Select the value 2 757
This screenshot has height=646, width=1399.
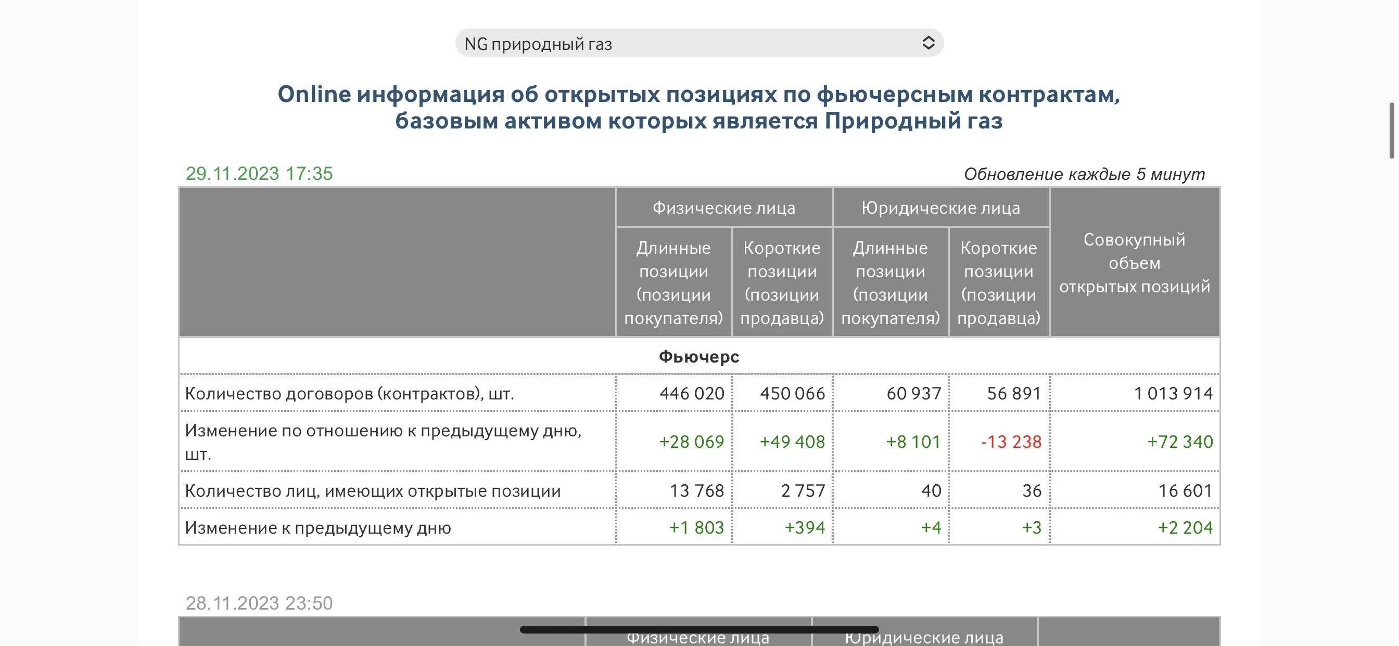[x=803, y=491]
